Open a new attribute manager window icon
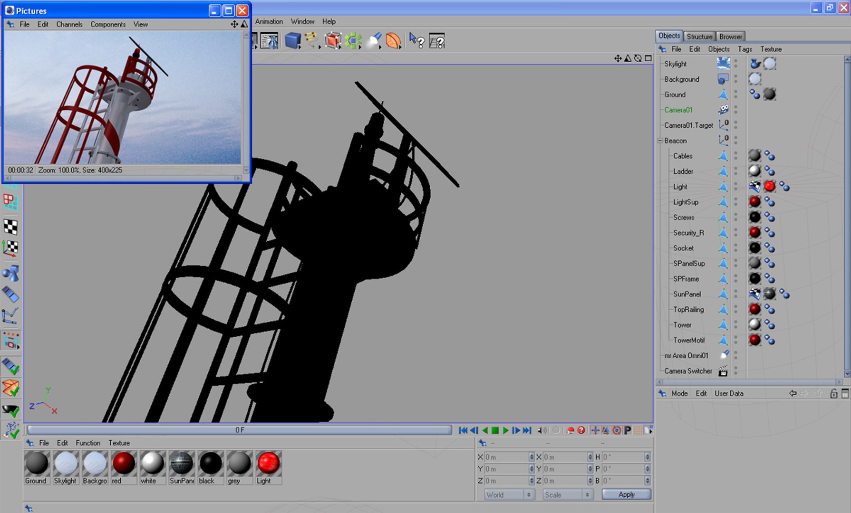The image size is (851, 513). [845, 393]
